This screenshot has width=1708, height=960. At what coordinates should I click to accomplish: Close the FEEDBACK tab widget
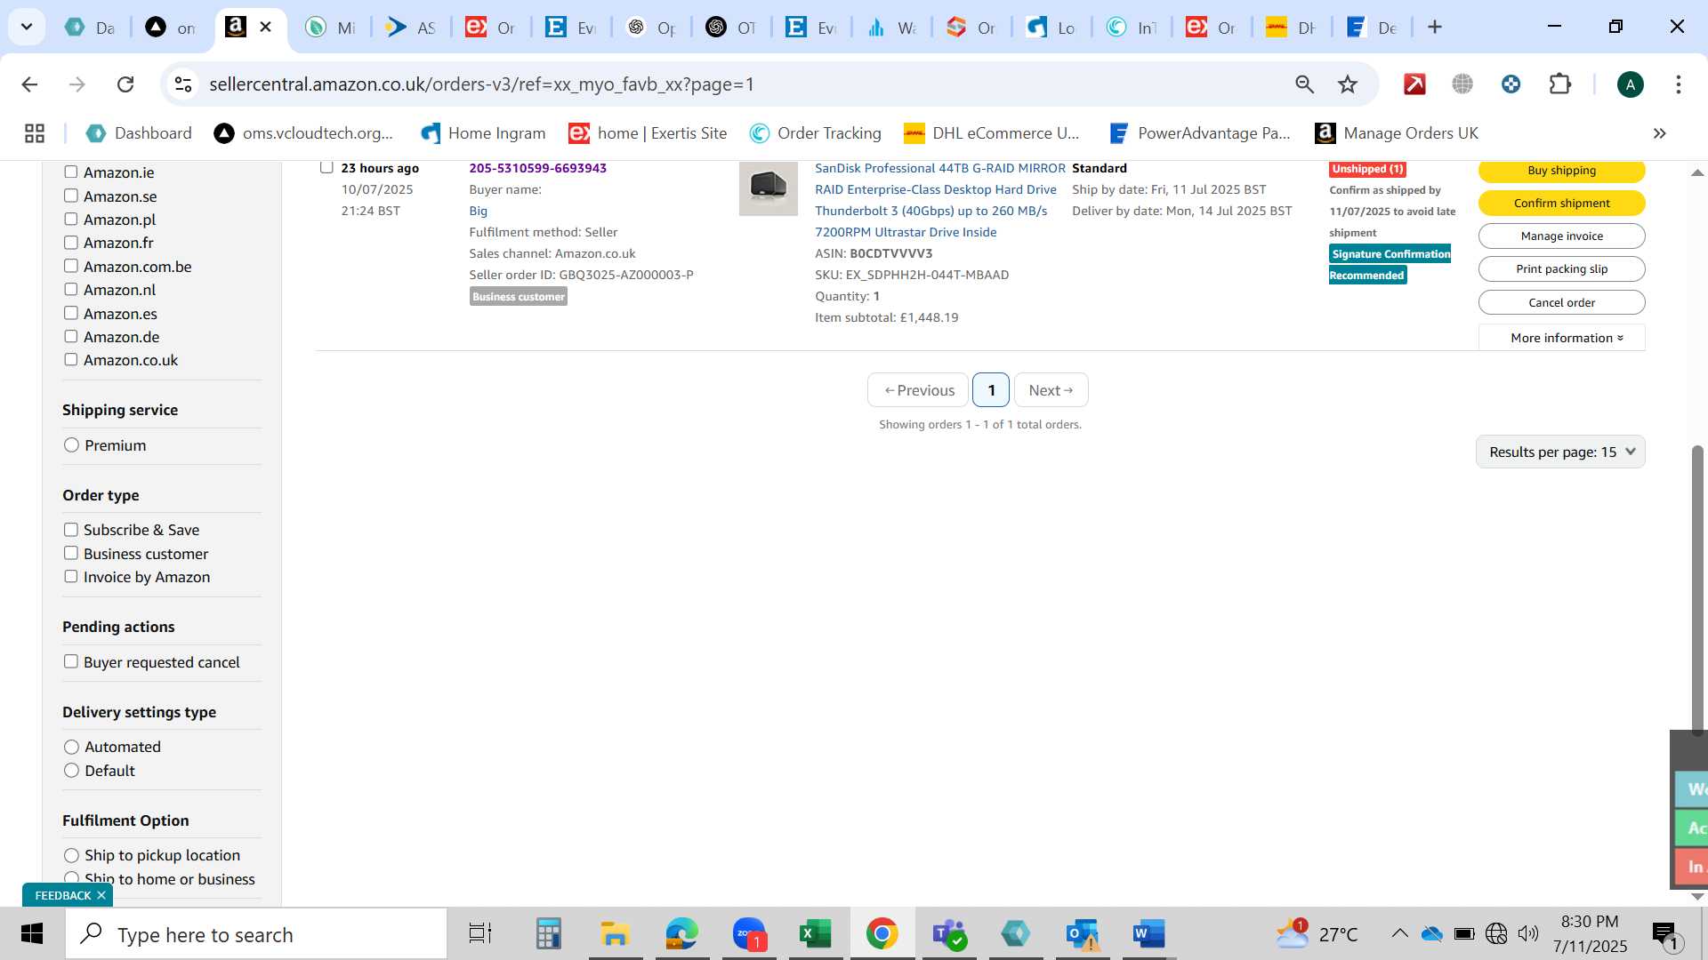(x=101, y=895)
